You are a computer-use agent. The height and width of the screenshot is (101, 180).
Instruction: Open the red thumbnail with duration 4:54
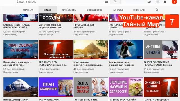tap(91, 18)
